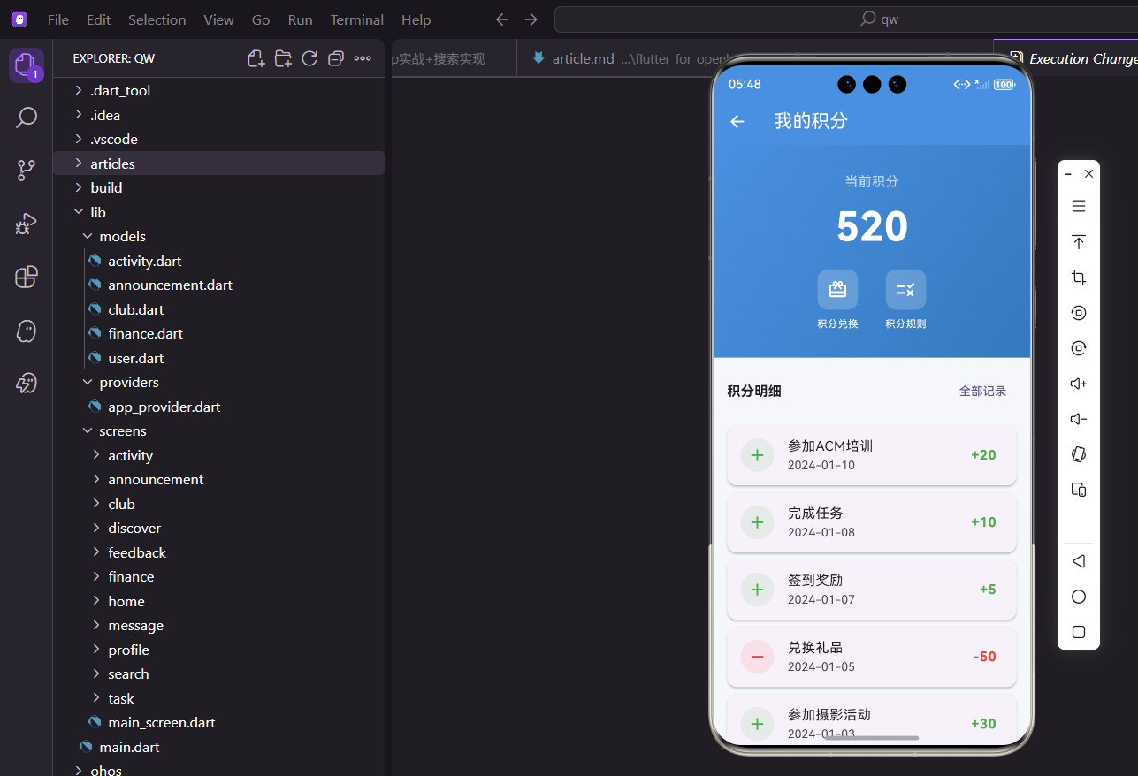Click emulator circle home navigation button
The image size is (1138, 776).
1079,597
